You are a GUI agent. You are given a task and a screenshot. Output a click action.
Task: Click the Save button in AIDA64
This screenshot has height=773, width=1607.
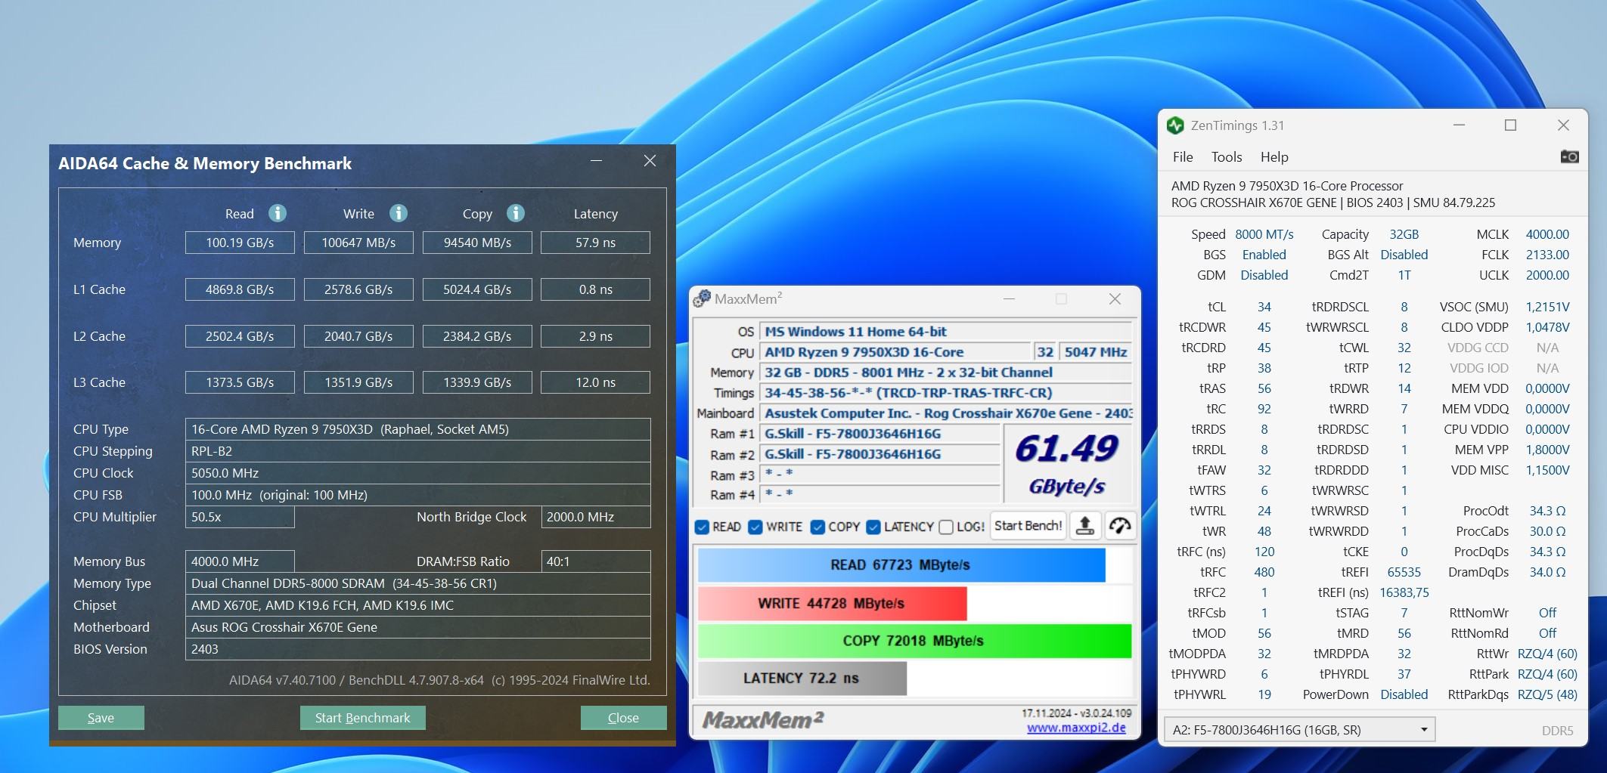(101, 718)
